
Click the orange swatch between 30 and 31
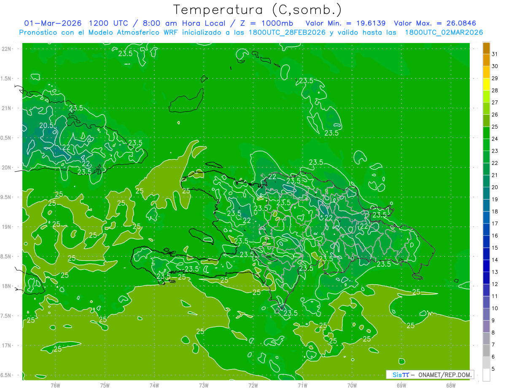(x=486, y=60)
